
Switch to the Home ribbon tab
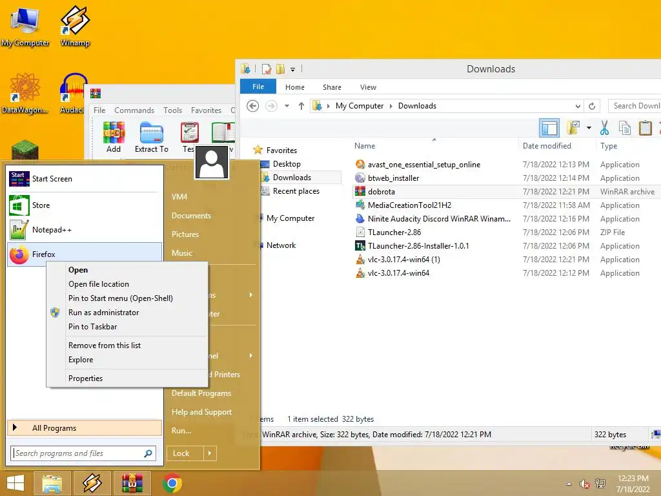point(294,87)
